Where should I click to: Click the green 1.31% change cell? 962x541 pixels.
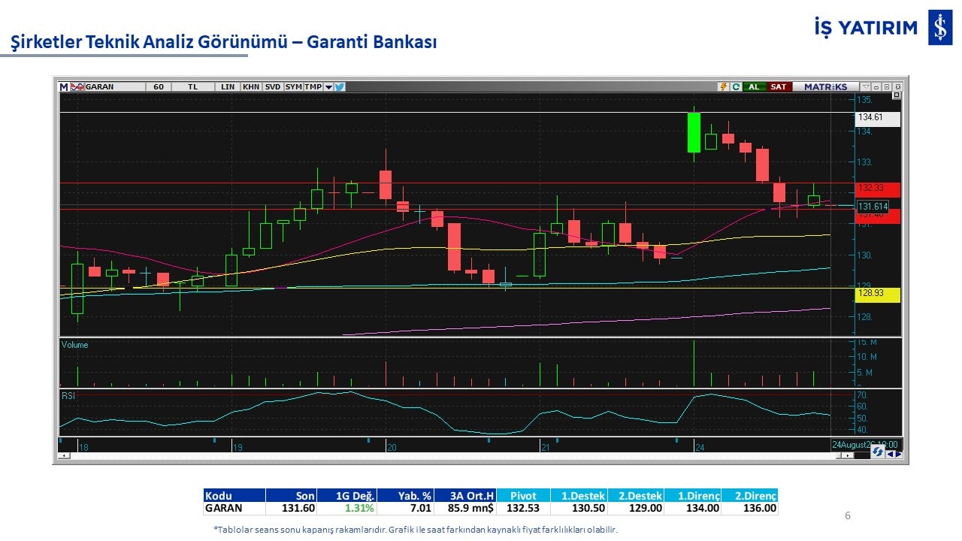point(346,508)
